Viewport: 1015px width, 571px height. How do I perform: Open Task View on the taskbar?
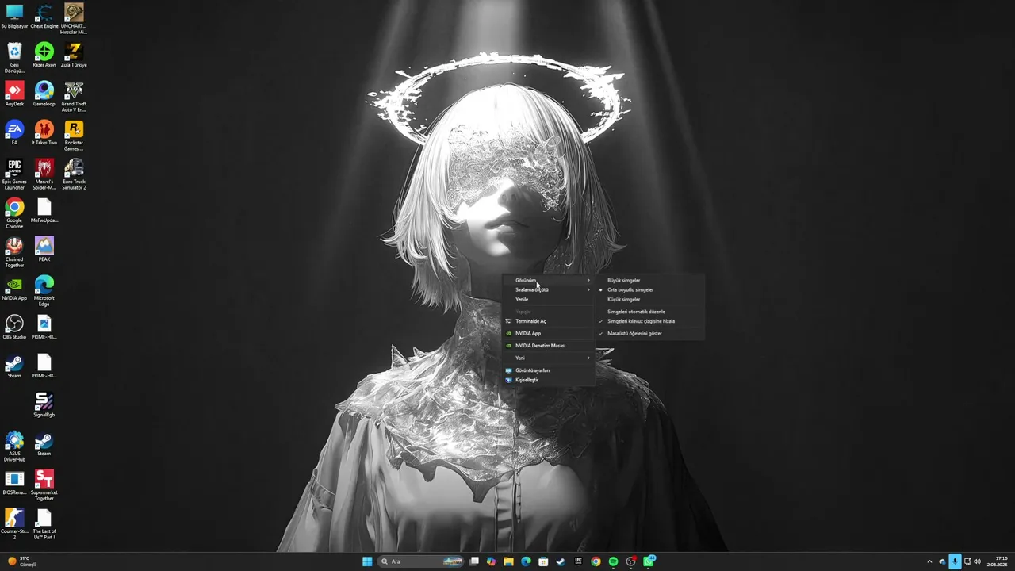(x=473, y=561)
